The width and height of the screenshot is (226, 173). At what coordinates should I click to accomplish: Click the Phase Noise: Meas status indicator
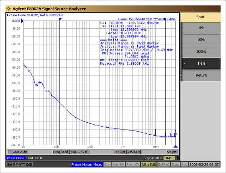click(x=86, y=164)
